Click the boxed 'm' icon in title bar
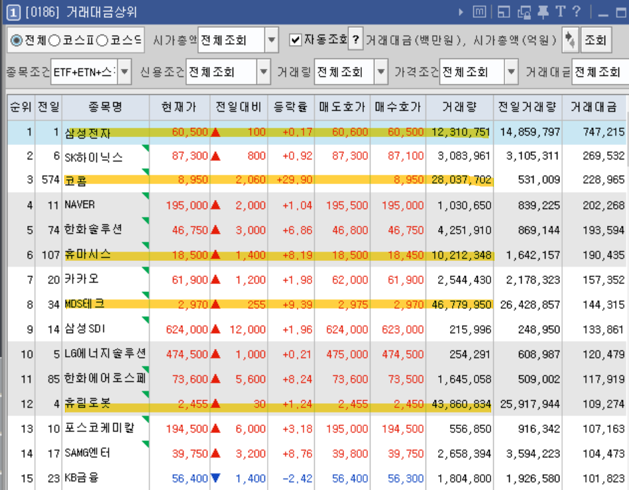629x490 pixels. pyautogui.click(x=479, y=12)
